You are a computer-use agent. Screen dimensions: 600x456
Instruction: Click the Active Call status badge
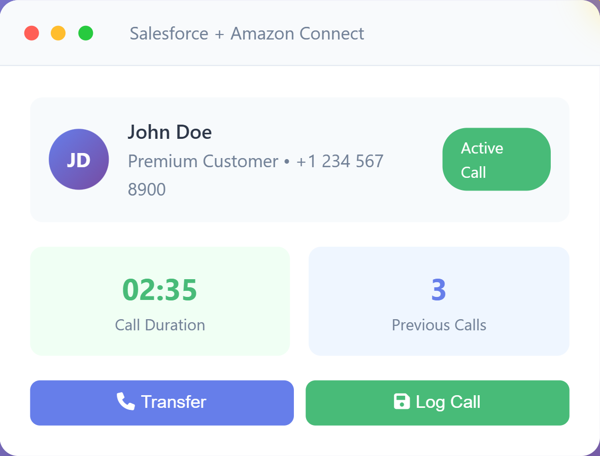click(x=496, y=159)
